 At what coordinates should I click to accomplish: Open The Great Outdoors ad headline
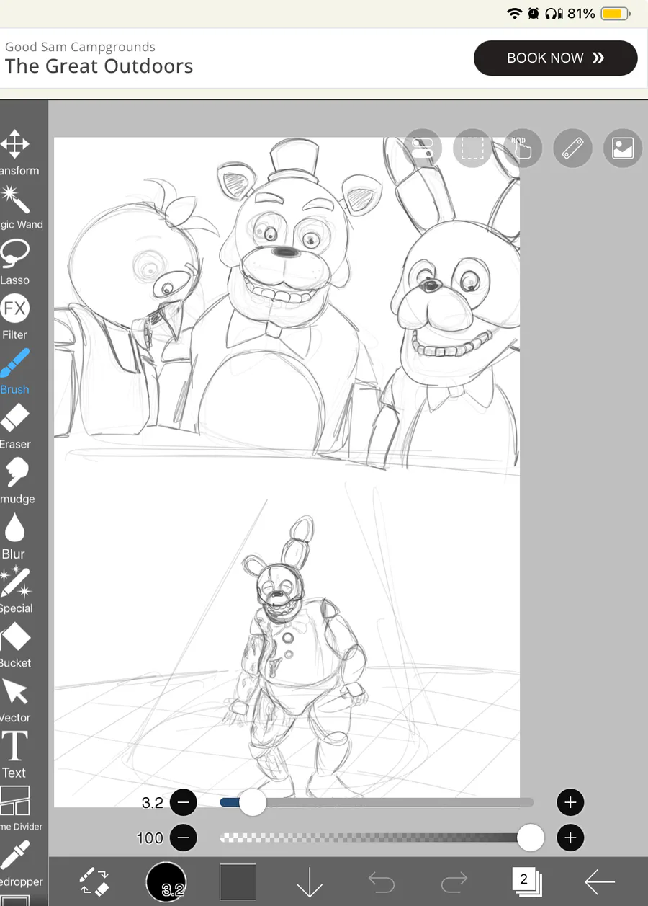[x=99, y=66]
